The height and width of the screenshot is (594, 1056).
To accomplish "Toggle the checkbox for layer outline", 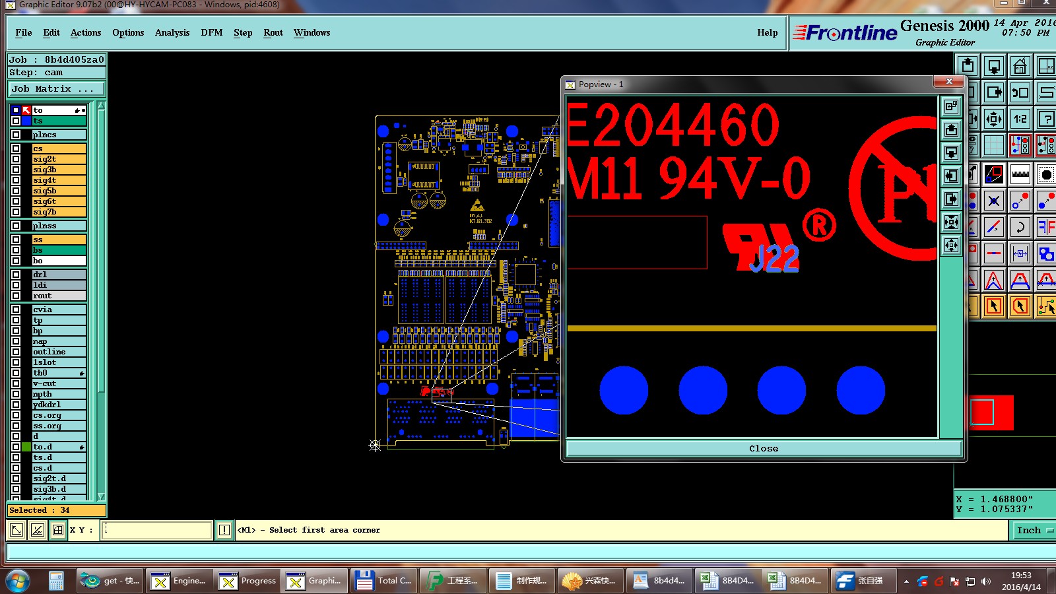I will pyautogui.click(x=16, y=352).
